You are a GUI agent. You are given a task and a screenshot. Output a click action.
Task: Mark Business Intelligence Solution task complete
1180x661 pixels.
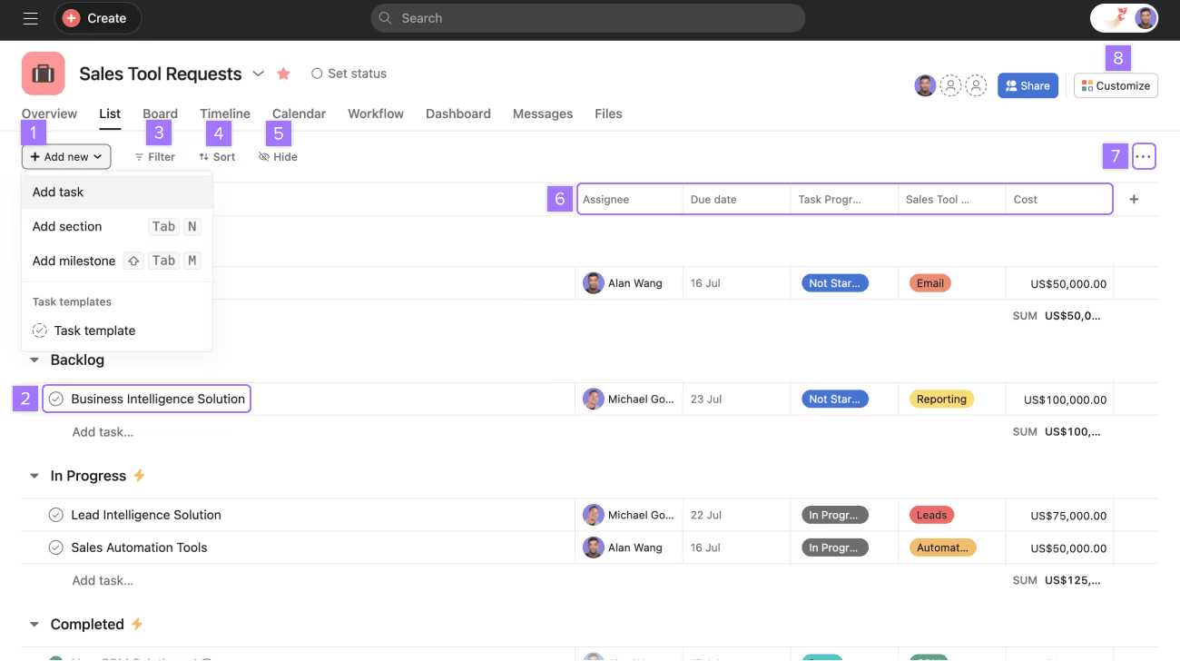click(56, 400)
